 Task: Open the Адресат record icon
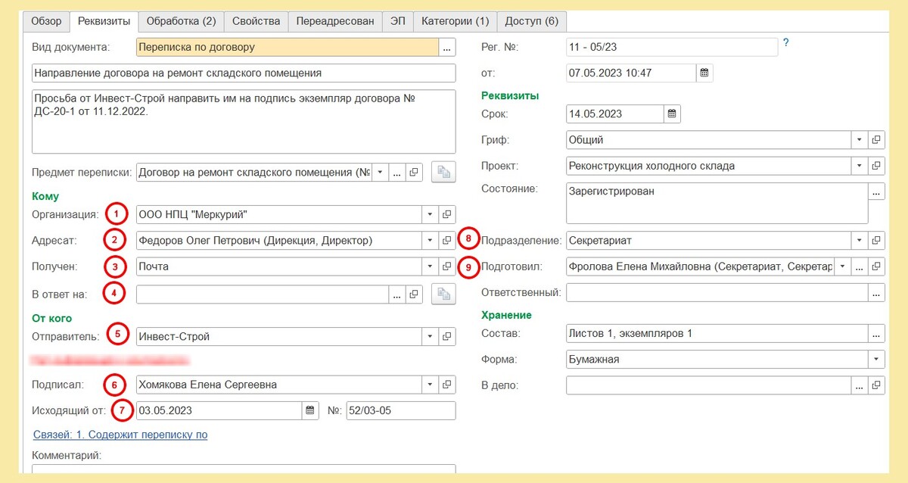tap(447, 241)
